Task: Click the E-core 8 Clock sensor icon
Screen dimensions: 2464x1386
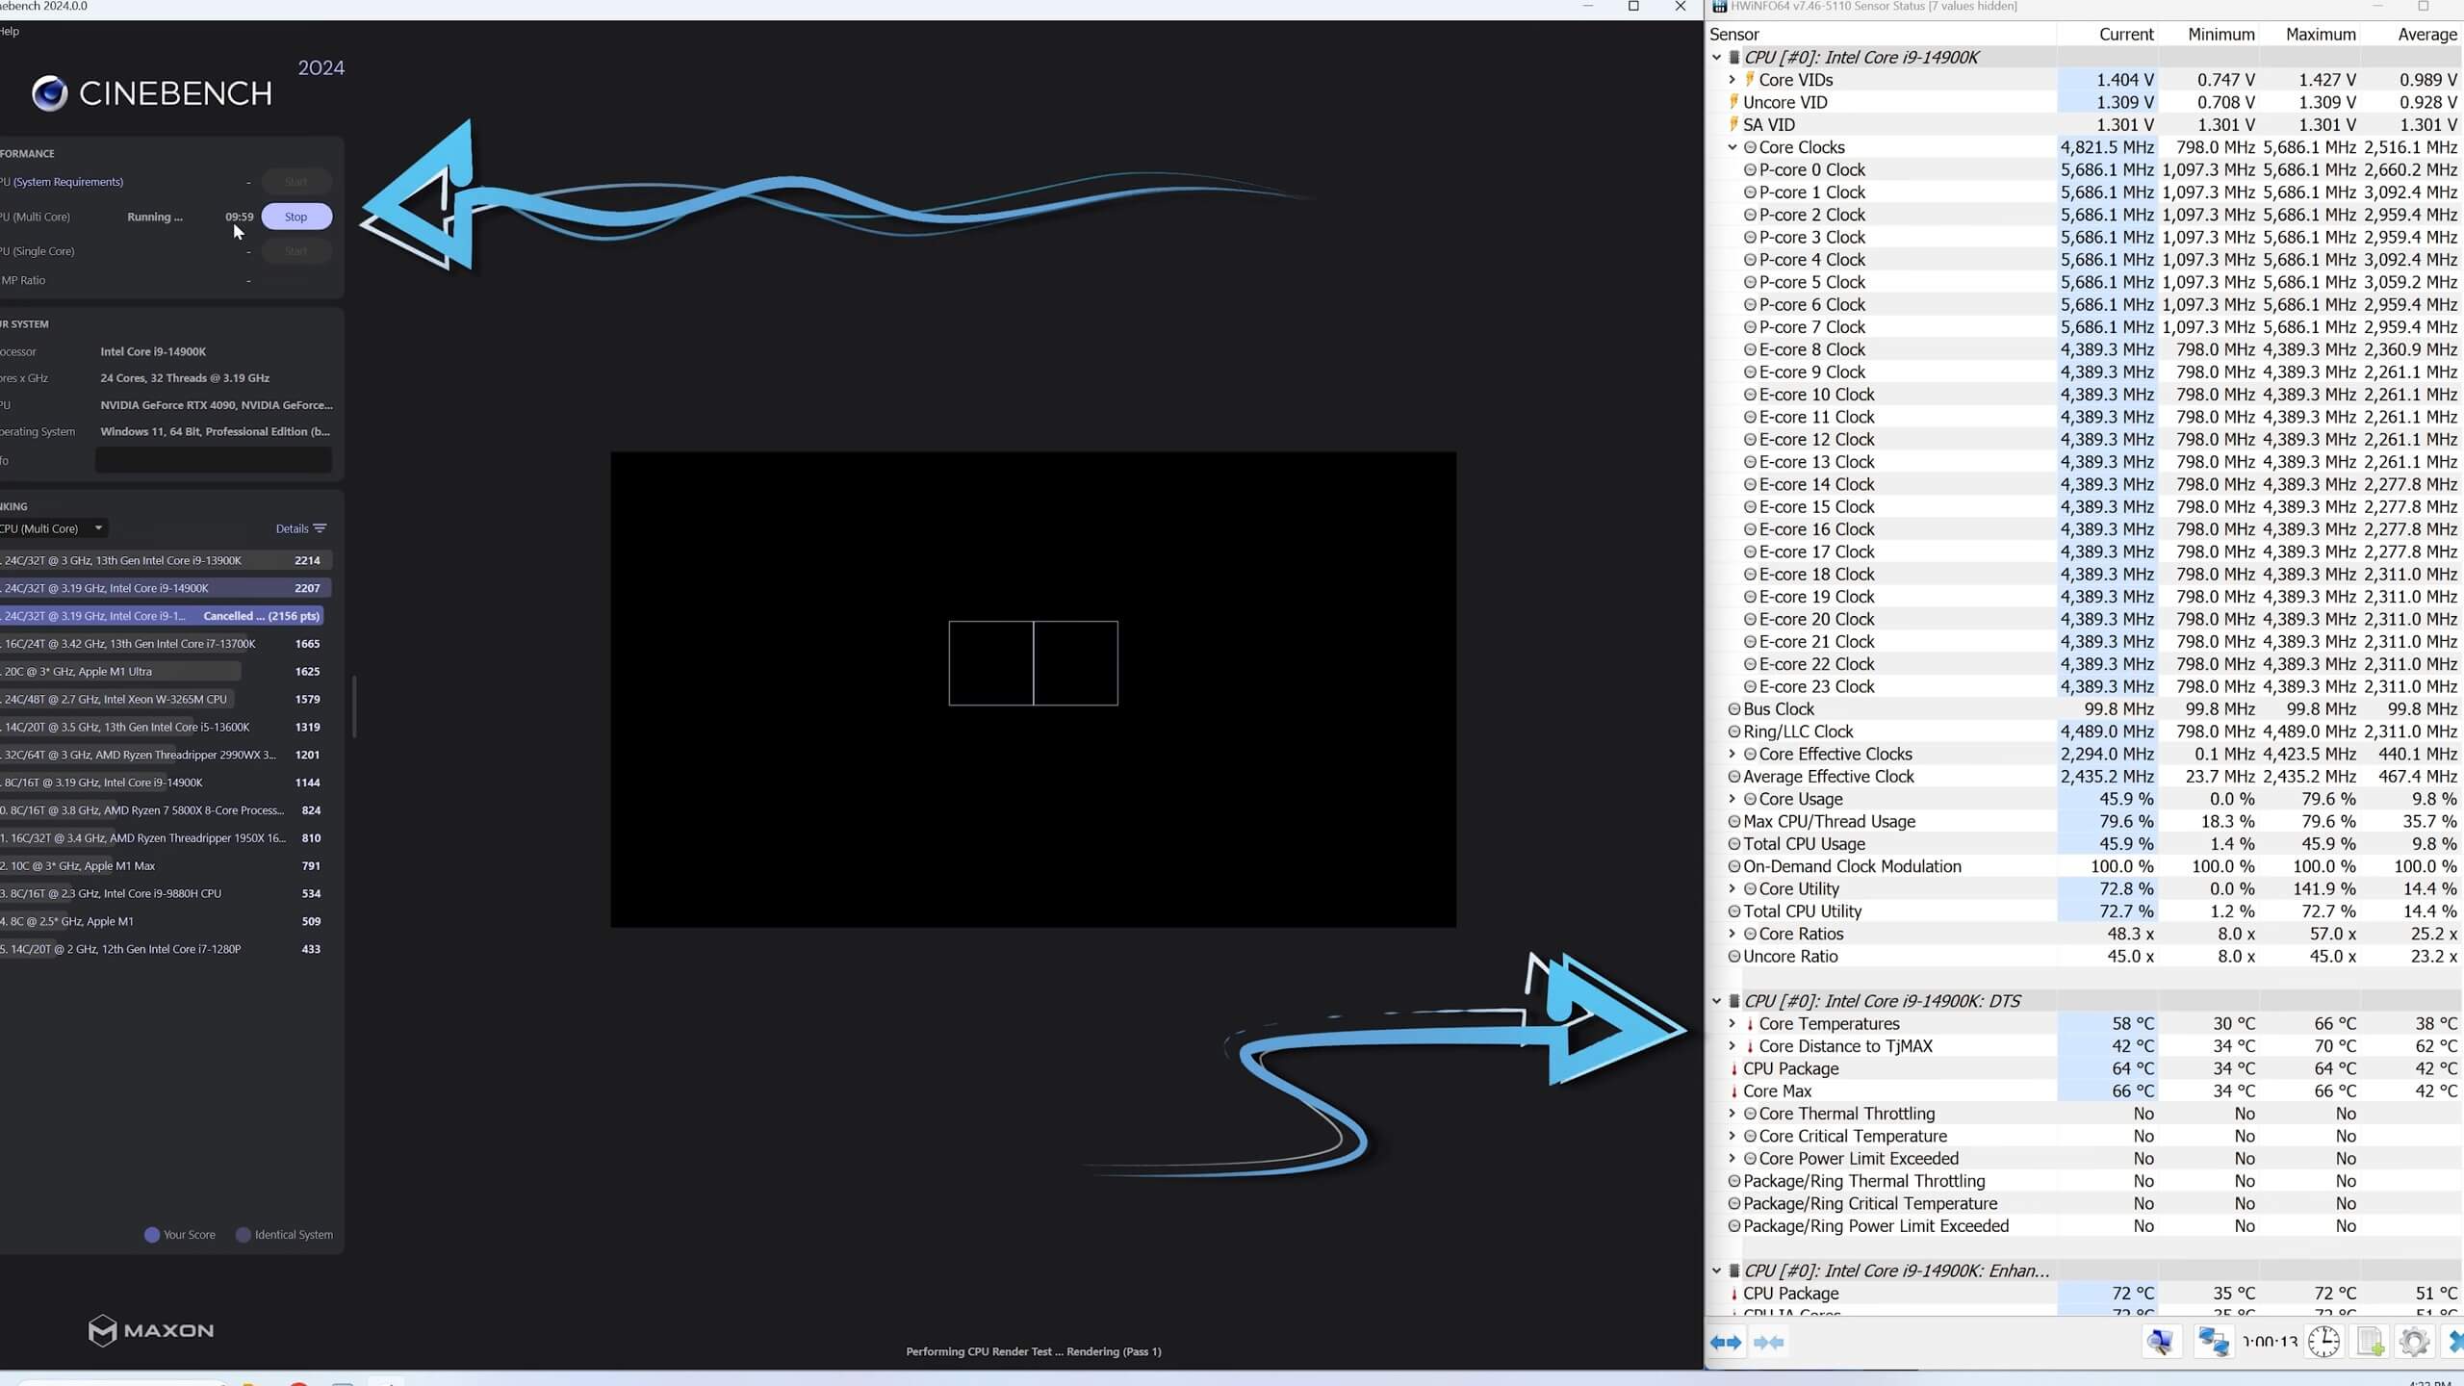Action: click(x=1750, y=350)
